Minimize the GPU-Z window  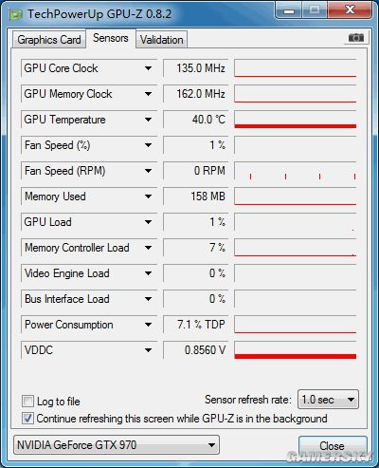289,10
